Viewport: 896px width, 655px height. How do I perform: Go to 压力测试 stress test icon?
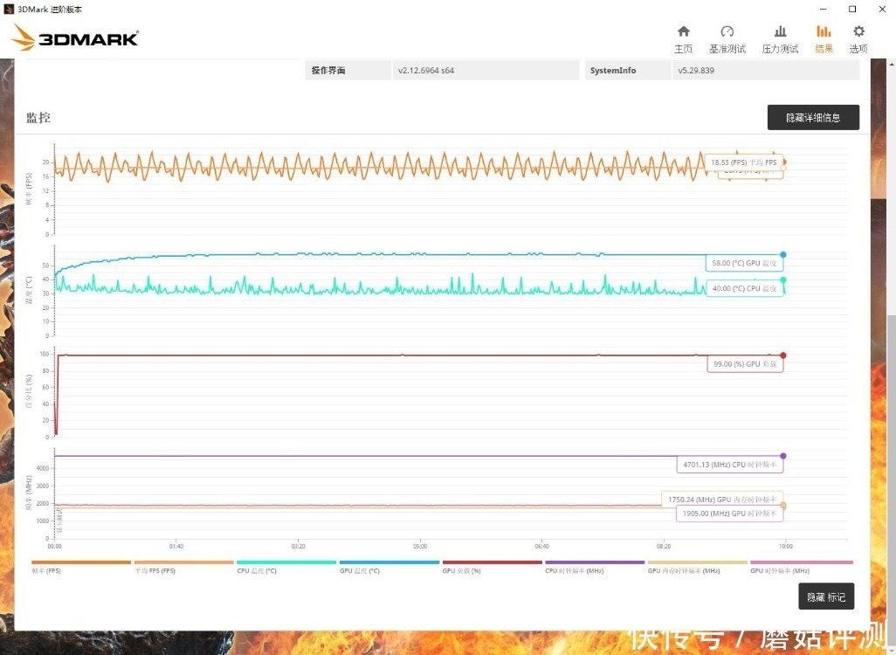coord(780,38)
